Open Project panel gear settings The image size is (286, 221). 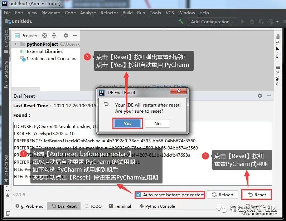[x=66, y=35]
